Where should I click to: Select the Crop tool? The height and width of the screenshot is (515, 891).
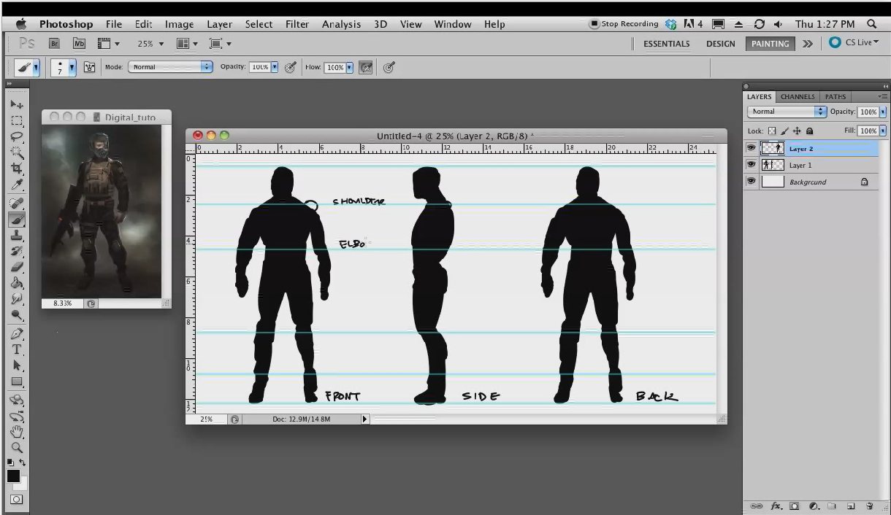pos(17,169)
